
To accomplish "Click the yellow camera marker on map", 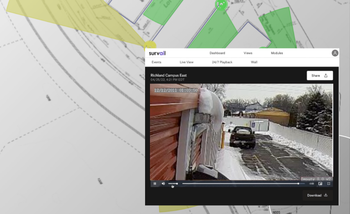I will coord(150,45).
